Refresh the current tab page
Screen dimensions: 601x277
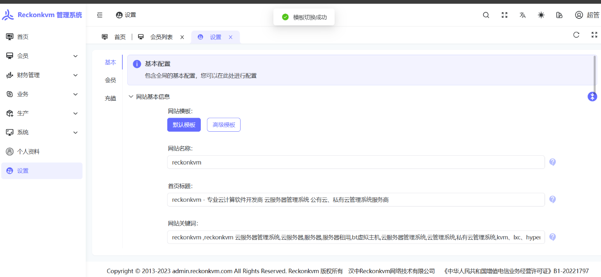(576, 35)
